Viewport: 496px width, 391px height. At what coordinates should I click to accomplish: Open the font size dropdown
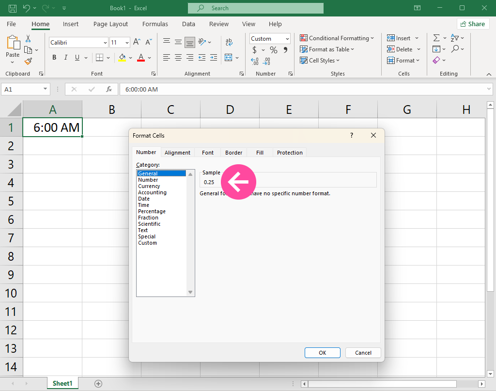127,42
